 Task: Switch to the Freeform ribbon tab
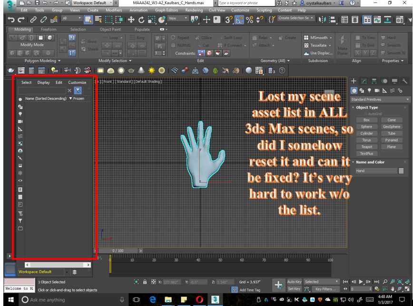pos(49,29)
